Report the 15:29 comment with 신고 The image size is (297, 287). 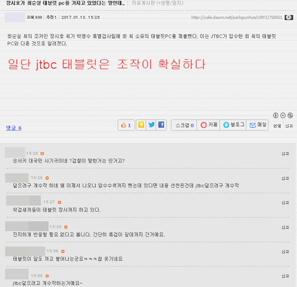(x=285, y=227)
